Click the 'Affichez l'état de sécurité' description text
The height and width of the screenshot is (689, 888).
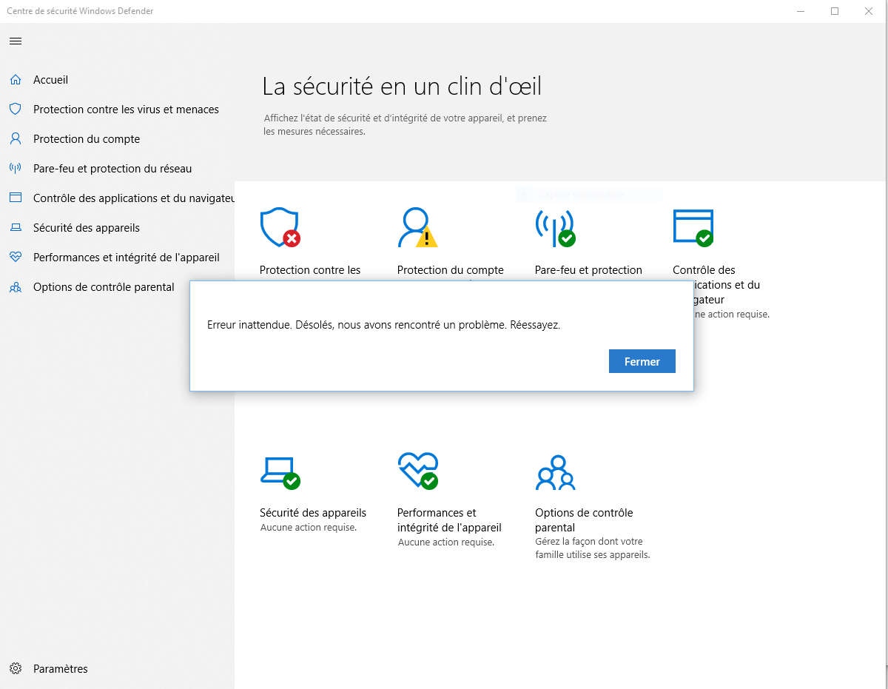coord(406,124)
